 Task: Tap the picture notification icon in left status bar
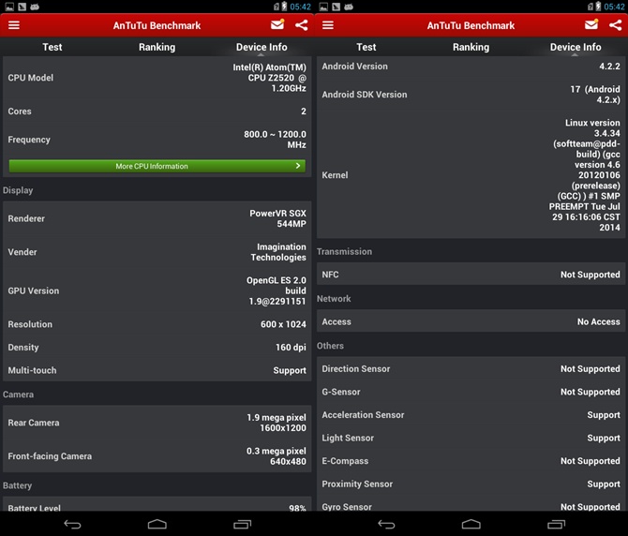[x=9, y=7]
